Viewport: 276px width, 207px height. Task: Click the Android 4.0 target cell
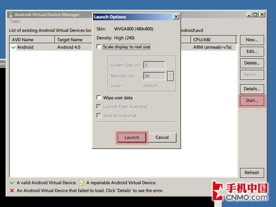point(68,47)
